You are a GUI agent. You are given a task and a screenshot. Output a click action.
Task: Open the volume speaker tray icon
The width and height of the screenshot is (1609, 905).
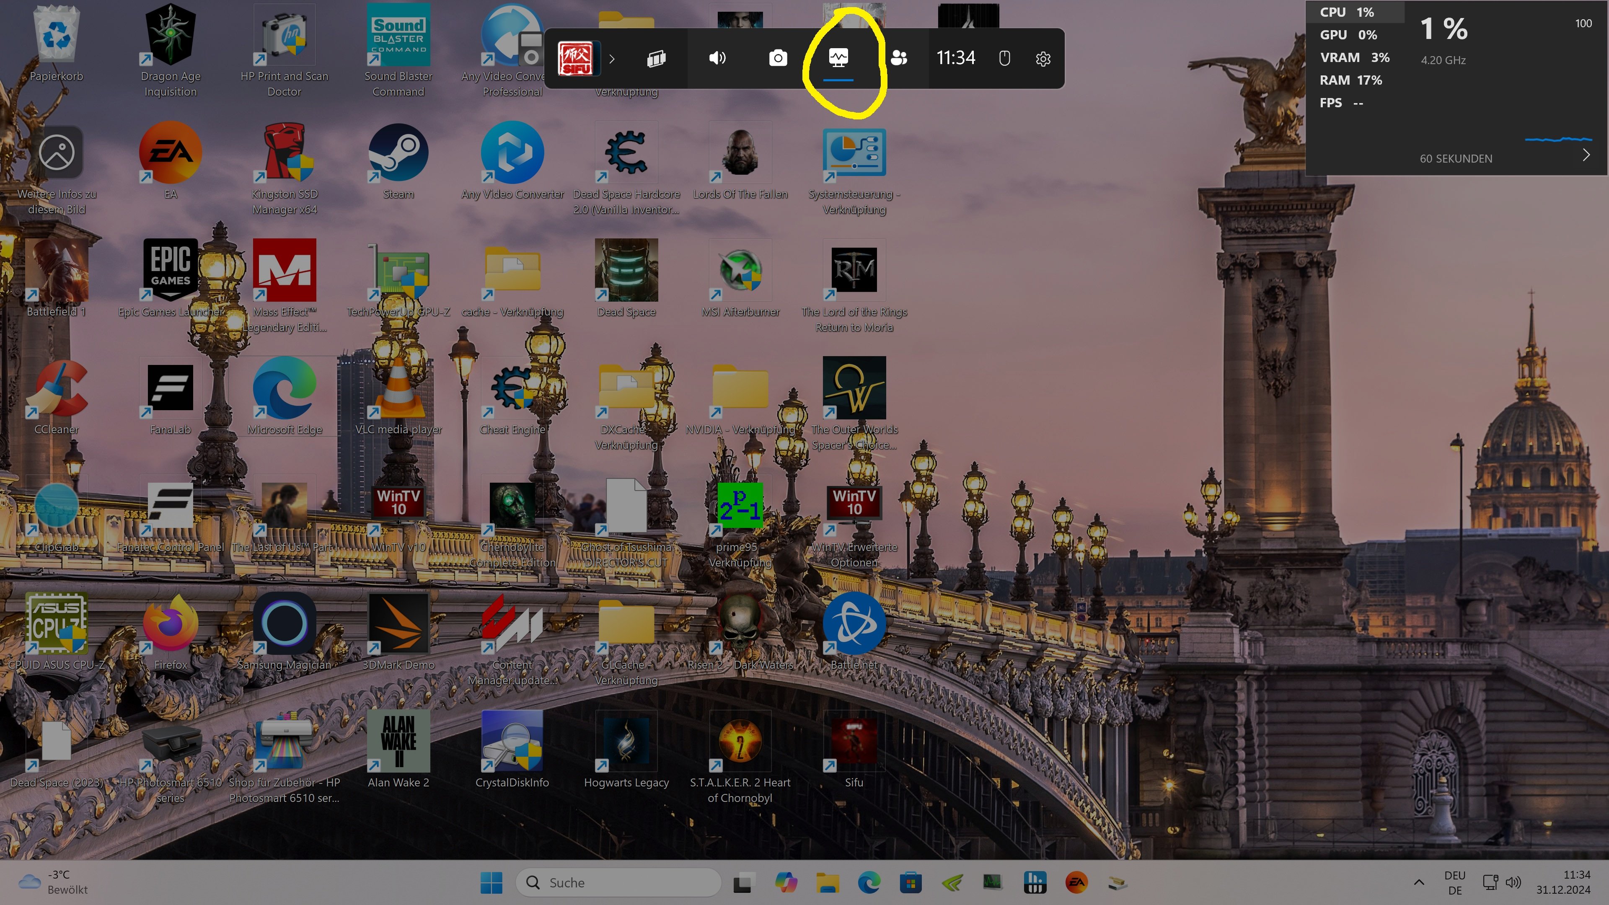coord(1513,882)
